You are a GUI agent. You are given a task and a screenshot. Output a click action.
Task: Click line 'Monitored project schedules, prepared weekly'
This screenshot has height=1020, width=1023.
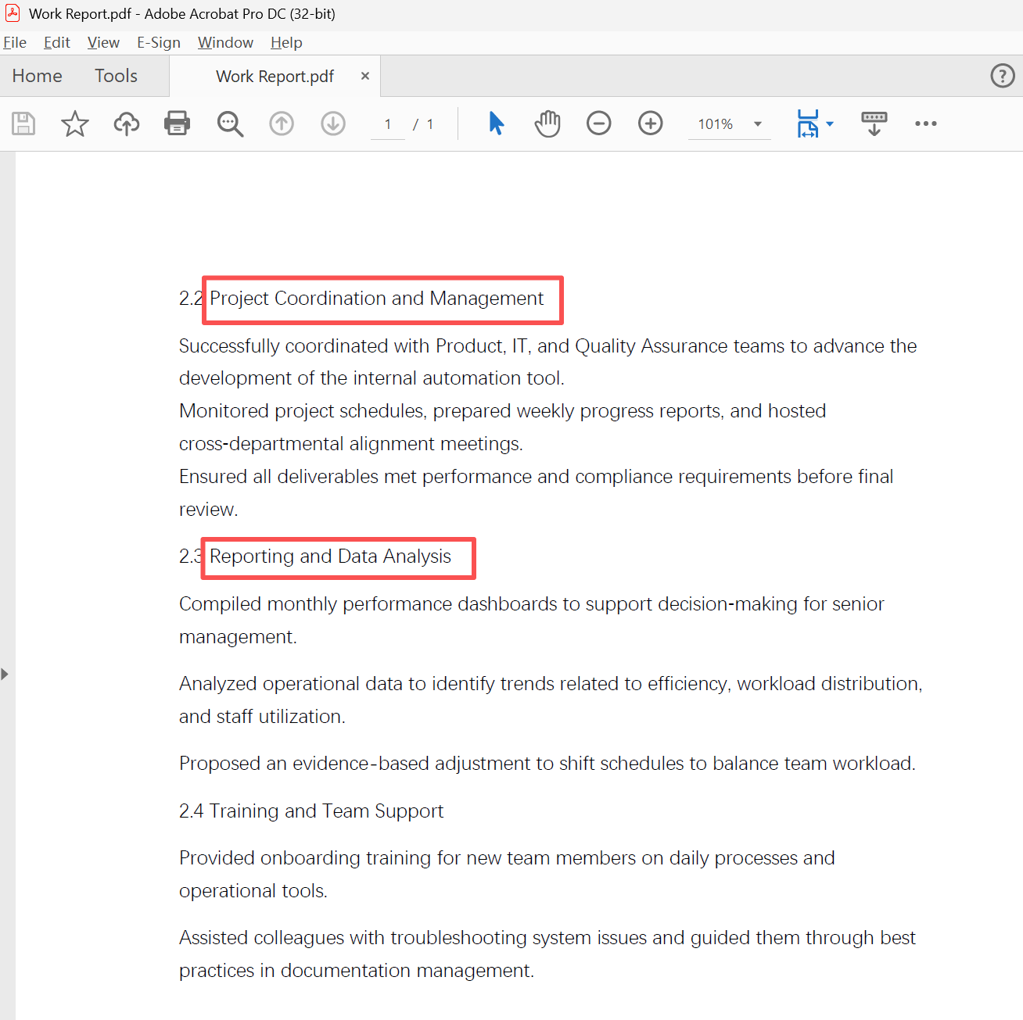(503, 411)
